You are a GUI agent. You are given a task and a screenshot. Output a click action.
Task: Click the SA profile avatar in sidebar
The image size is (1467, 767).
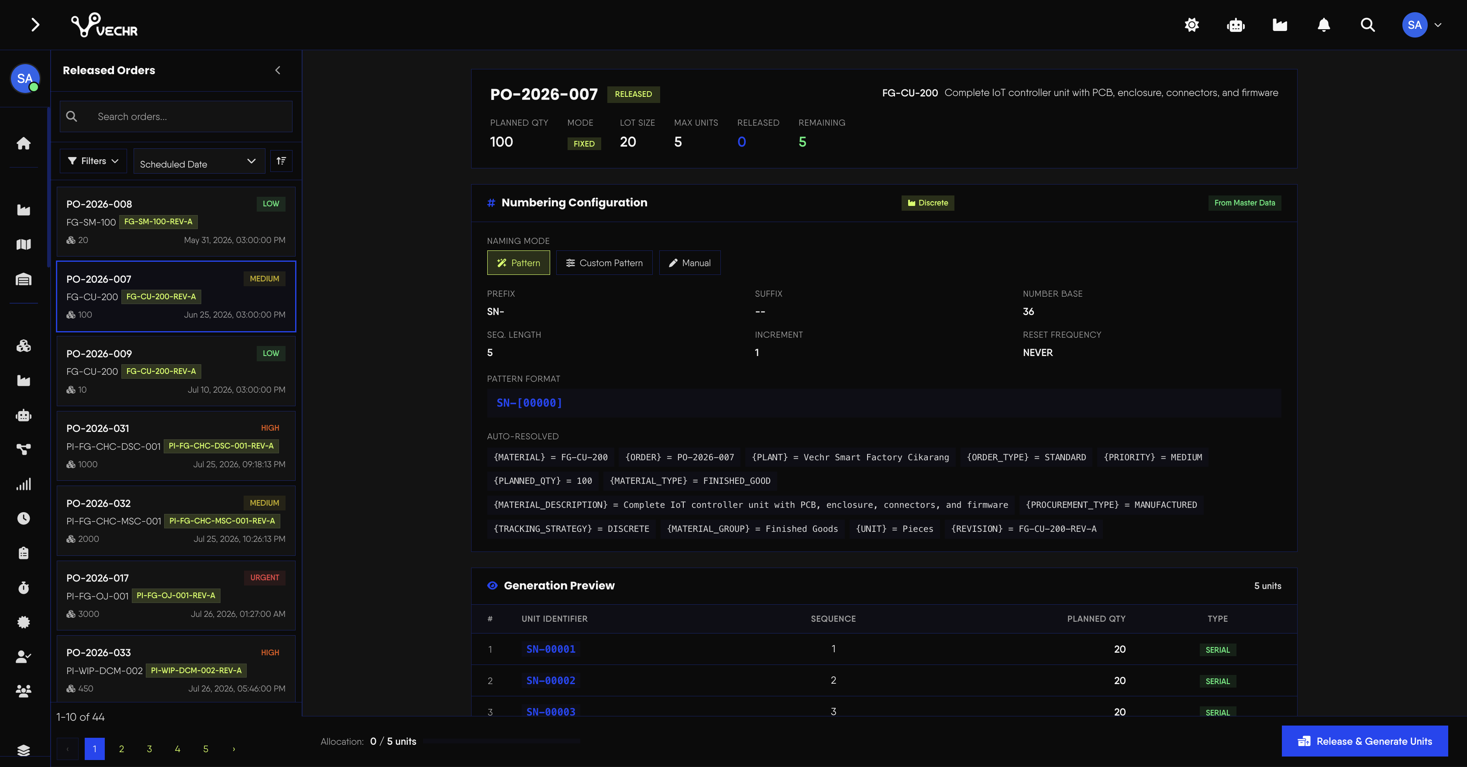[24, 78]
